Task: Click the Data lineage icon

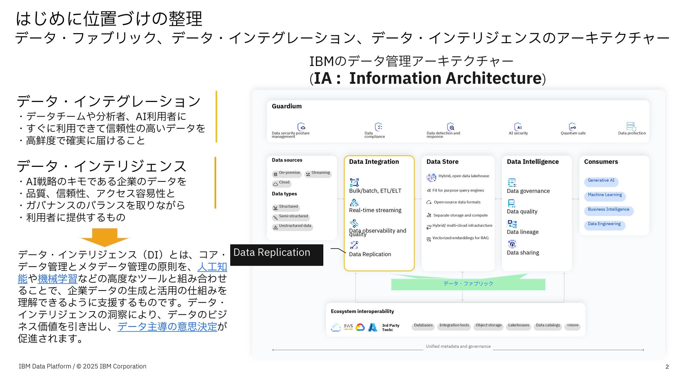Action: (x=512, y=224)
